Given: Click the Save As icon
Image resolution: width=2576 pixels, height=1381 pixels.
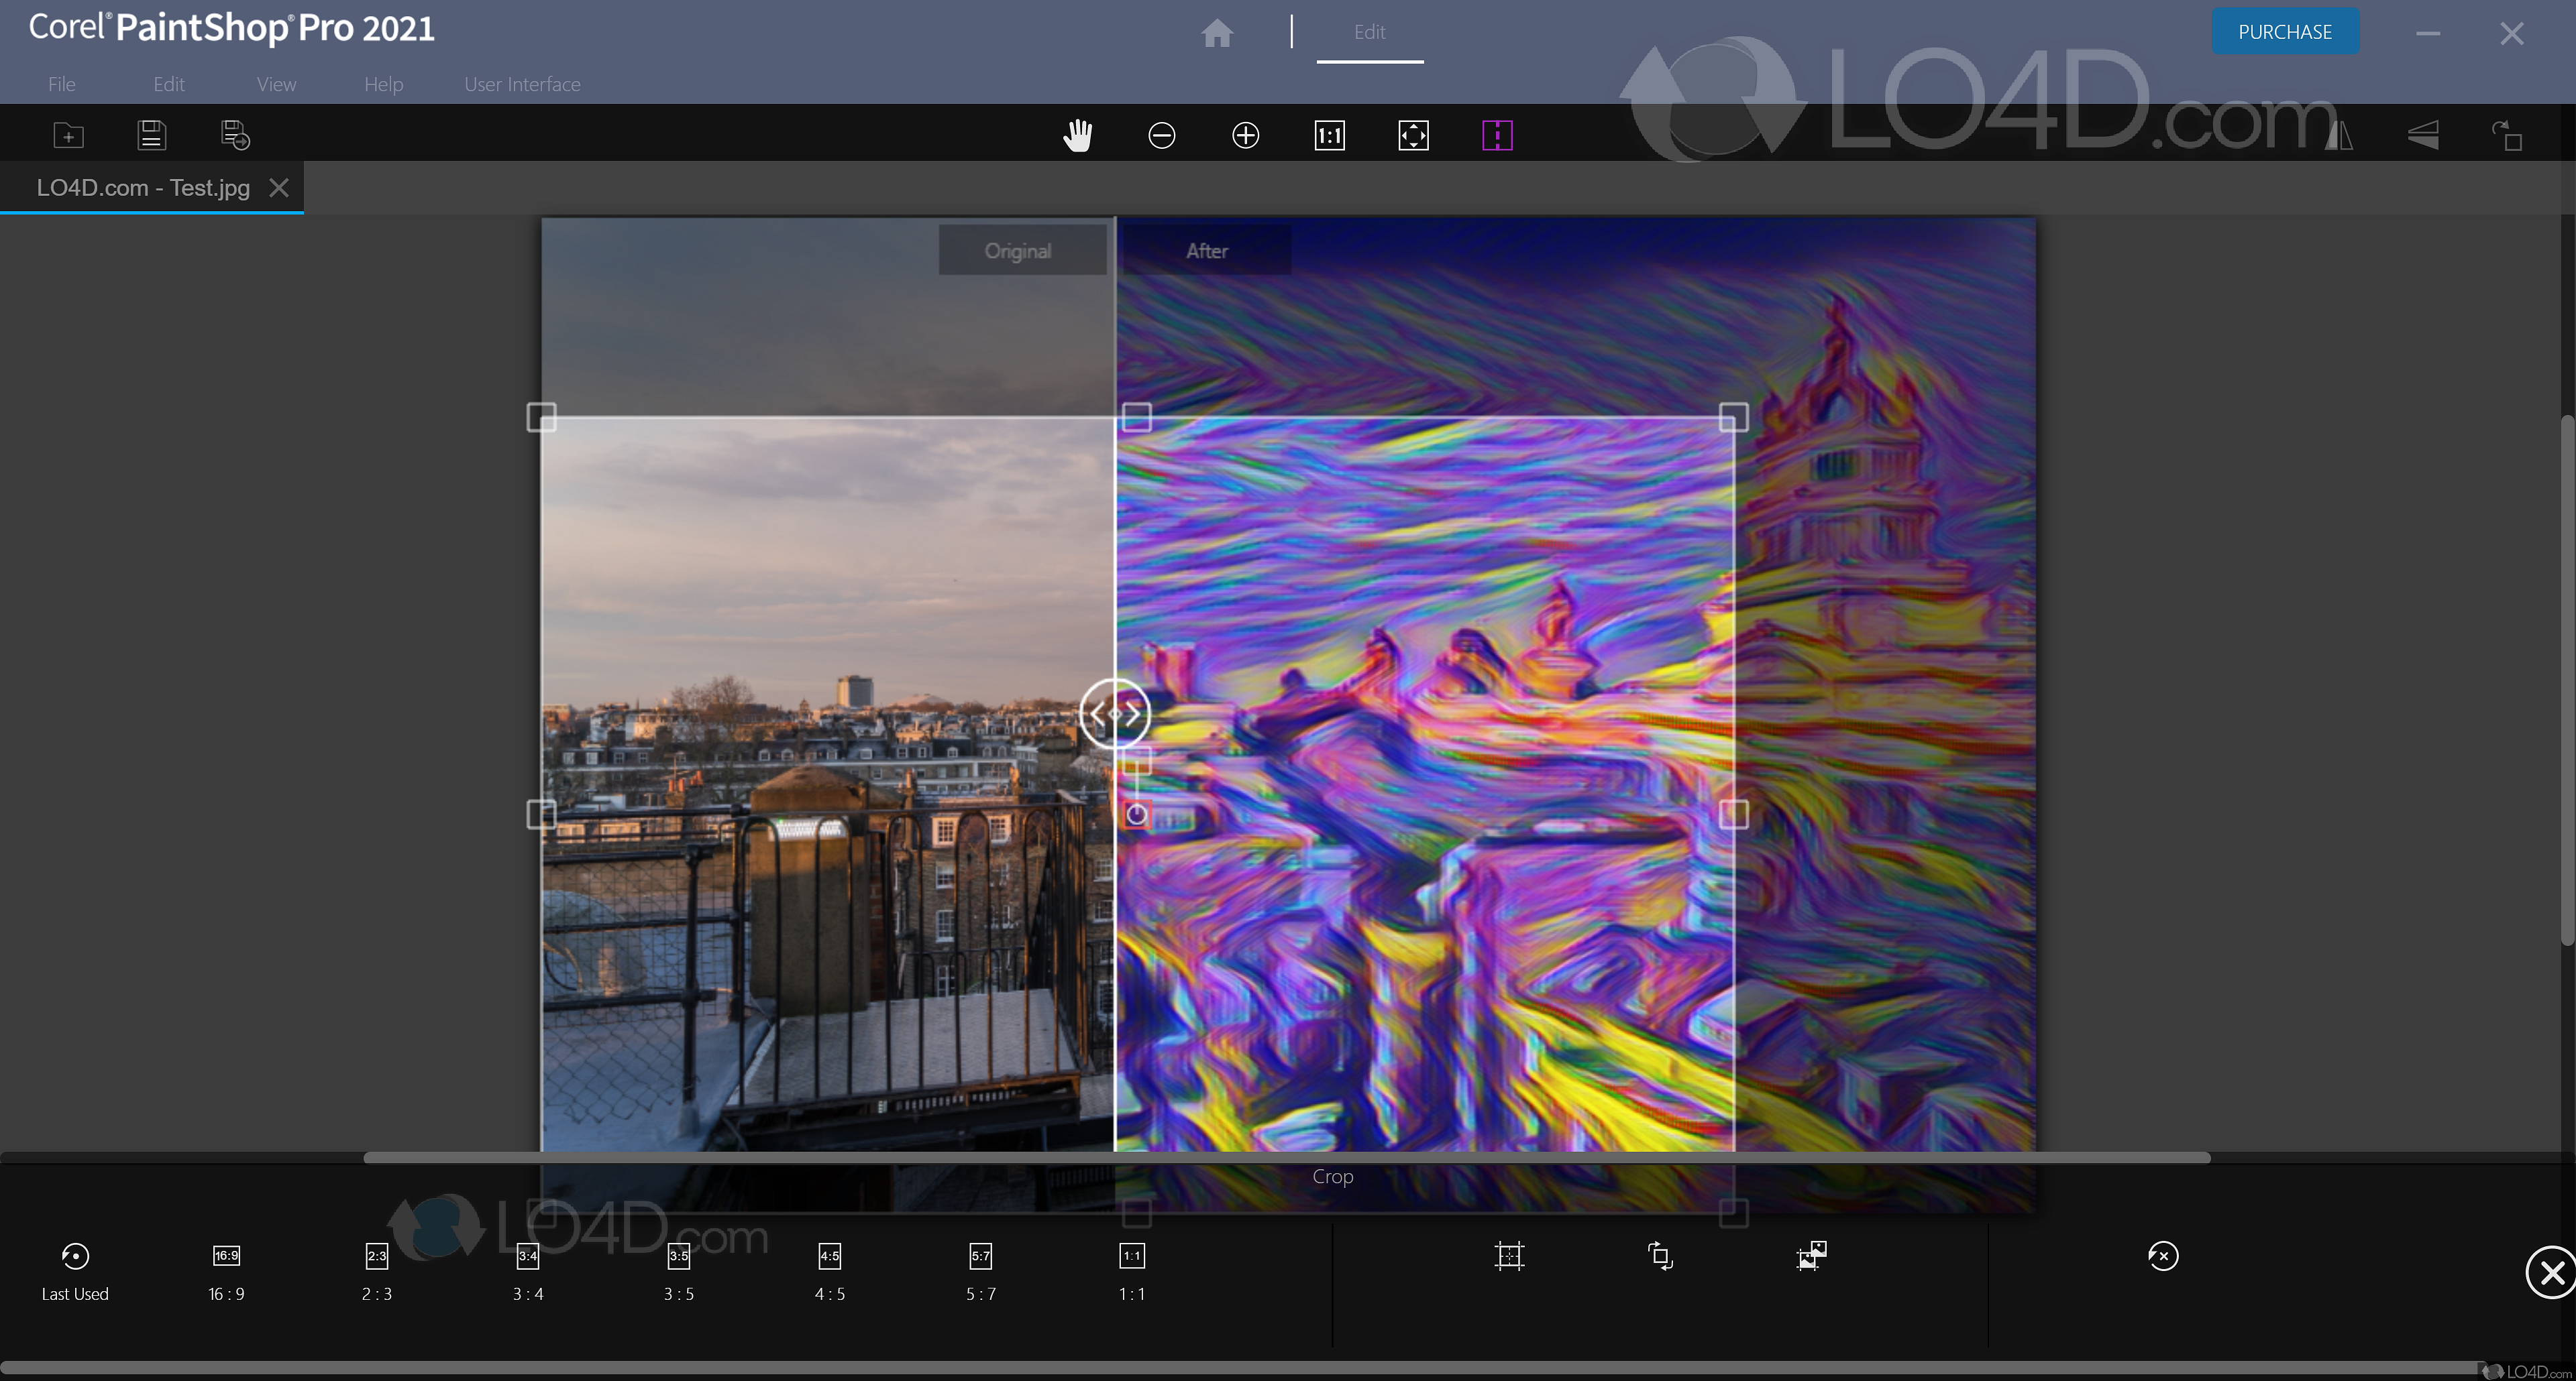Looking at the screenshot, I should pyautogui.click(x=235, y=135).
